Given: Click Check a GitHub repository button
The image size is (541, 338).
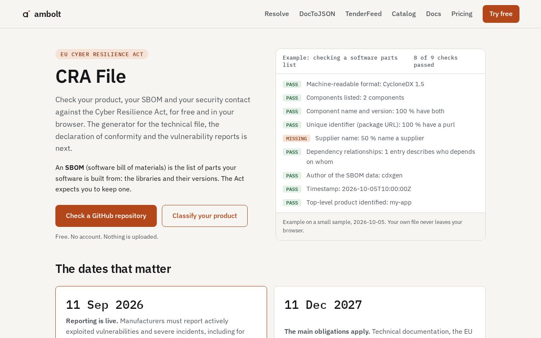Looking at the screenshot, I should (106, 216).
